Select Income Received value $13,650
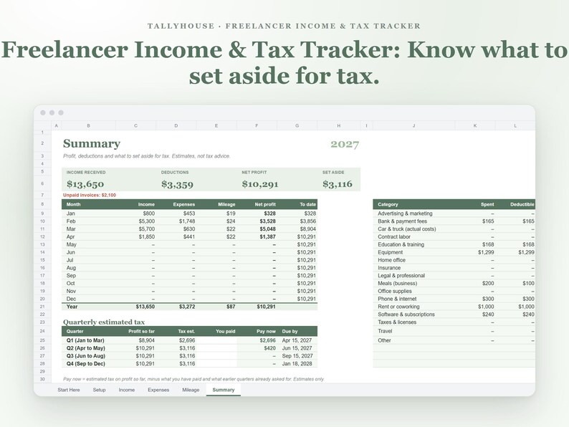569x427 pixels. click(x=85, y=184)
